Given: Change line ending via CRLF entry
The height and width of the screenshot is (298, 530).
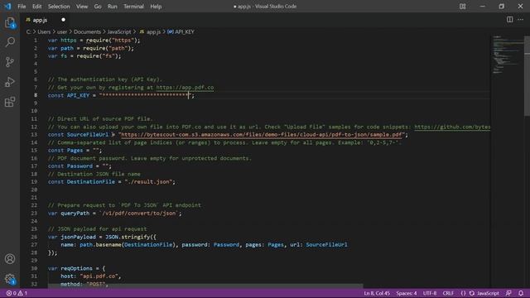Looking at the screenshot, I should tap(448, 293).
